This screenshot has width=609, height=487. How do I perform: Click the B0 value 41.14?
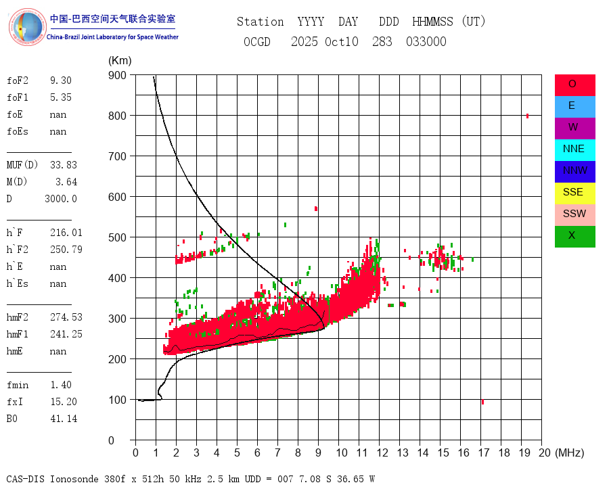tap(64, 419)
